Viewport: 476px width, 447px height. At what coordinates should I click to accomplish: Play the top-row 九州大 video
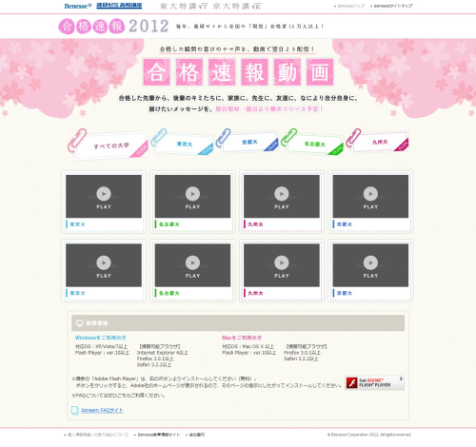282,196
